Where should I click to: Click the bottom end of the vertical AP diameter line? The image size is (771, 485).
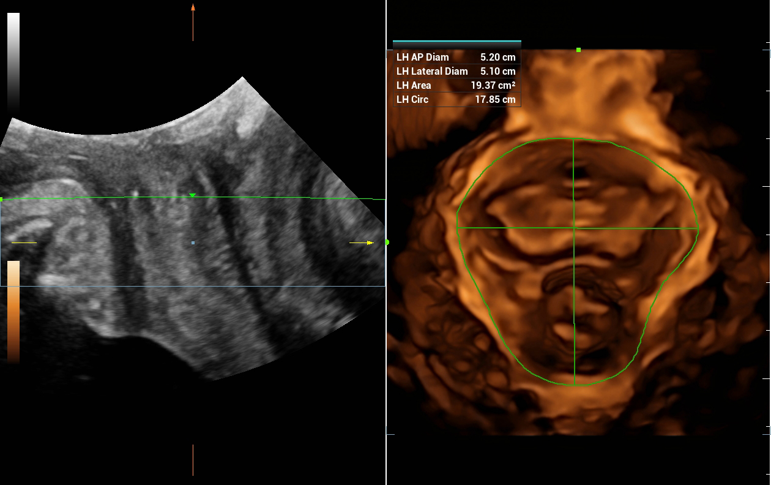pos(574,385)
